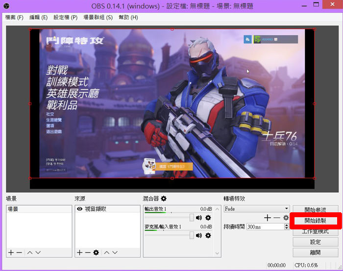343x271 pixels.
Task: Click the 工作室模式 button
Action: coord(316,231)
